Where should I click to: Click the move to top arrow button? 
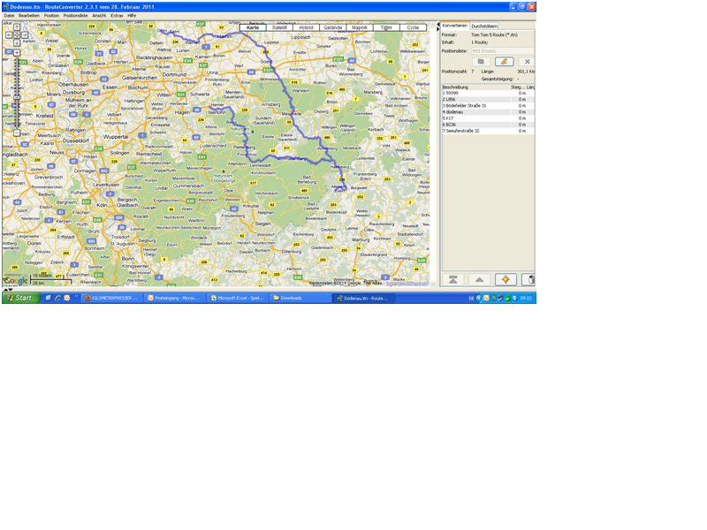[453, 279]
